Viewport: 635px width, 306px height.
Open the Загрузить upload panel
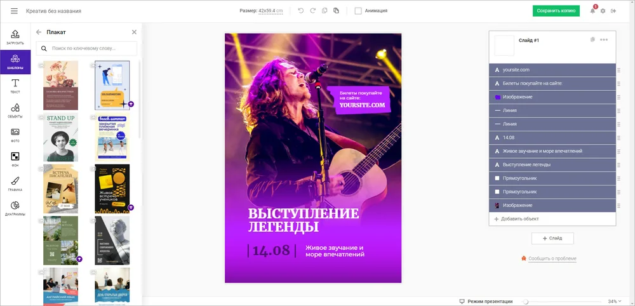coord(15,37)
